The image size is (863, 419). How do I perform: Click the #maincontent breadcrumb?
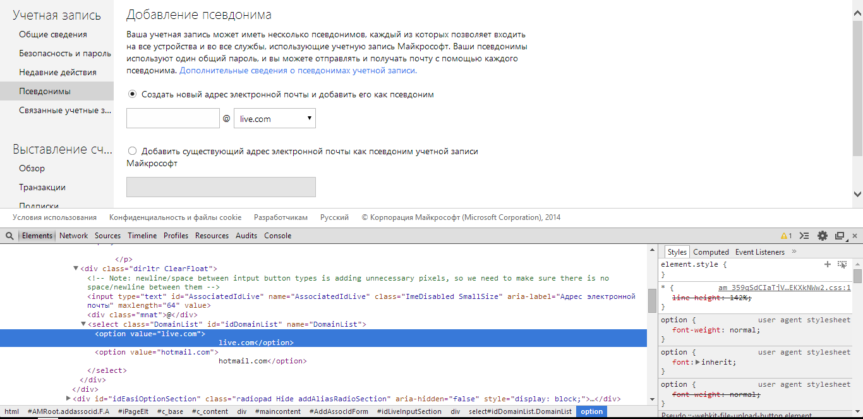(x=278, y=411)
